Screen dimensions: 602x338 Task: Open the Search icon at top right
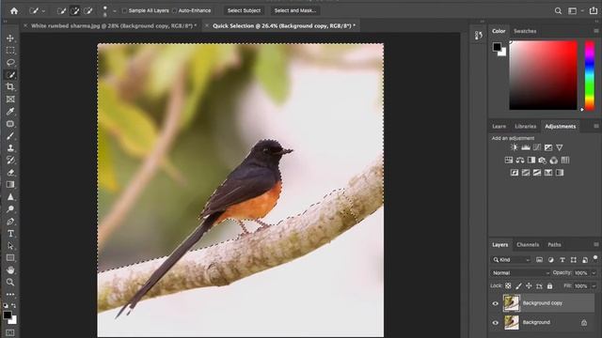(x=558, y=11)
